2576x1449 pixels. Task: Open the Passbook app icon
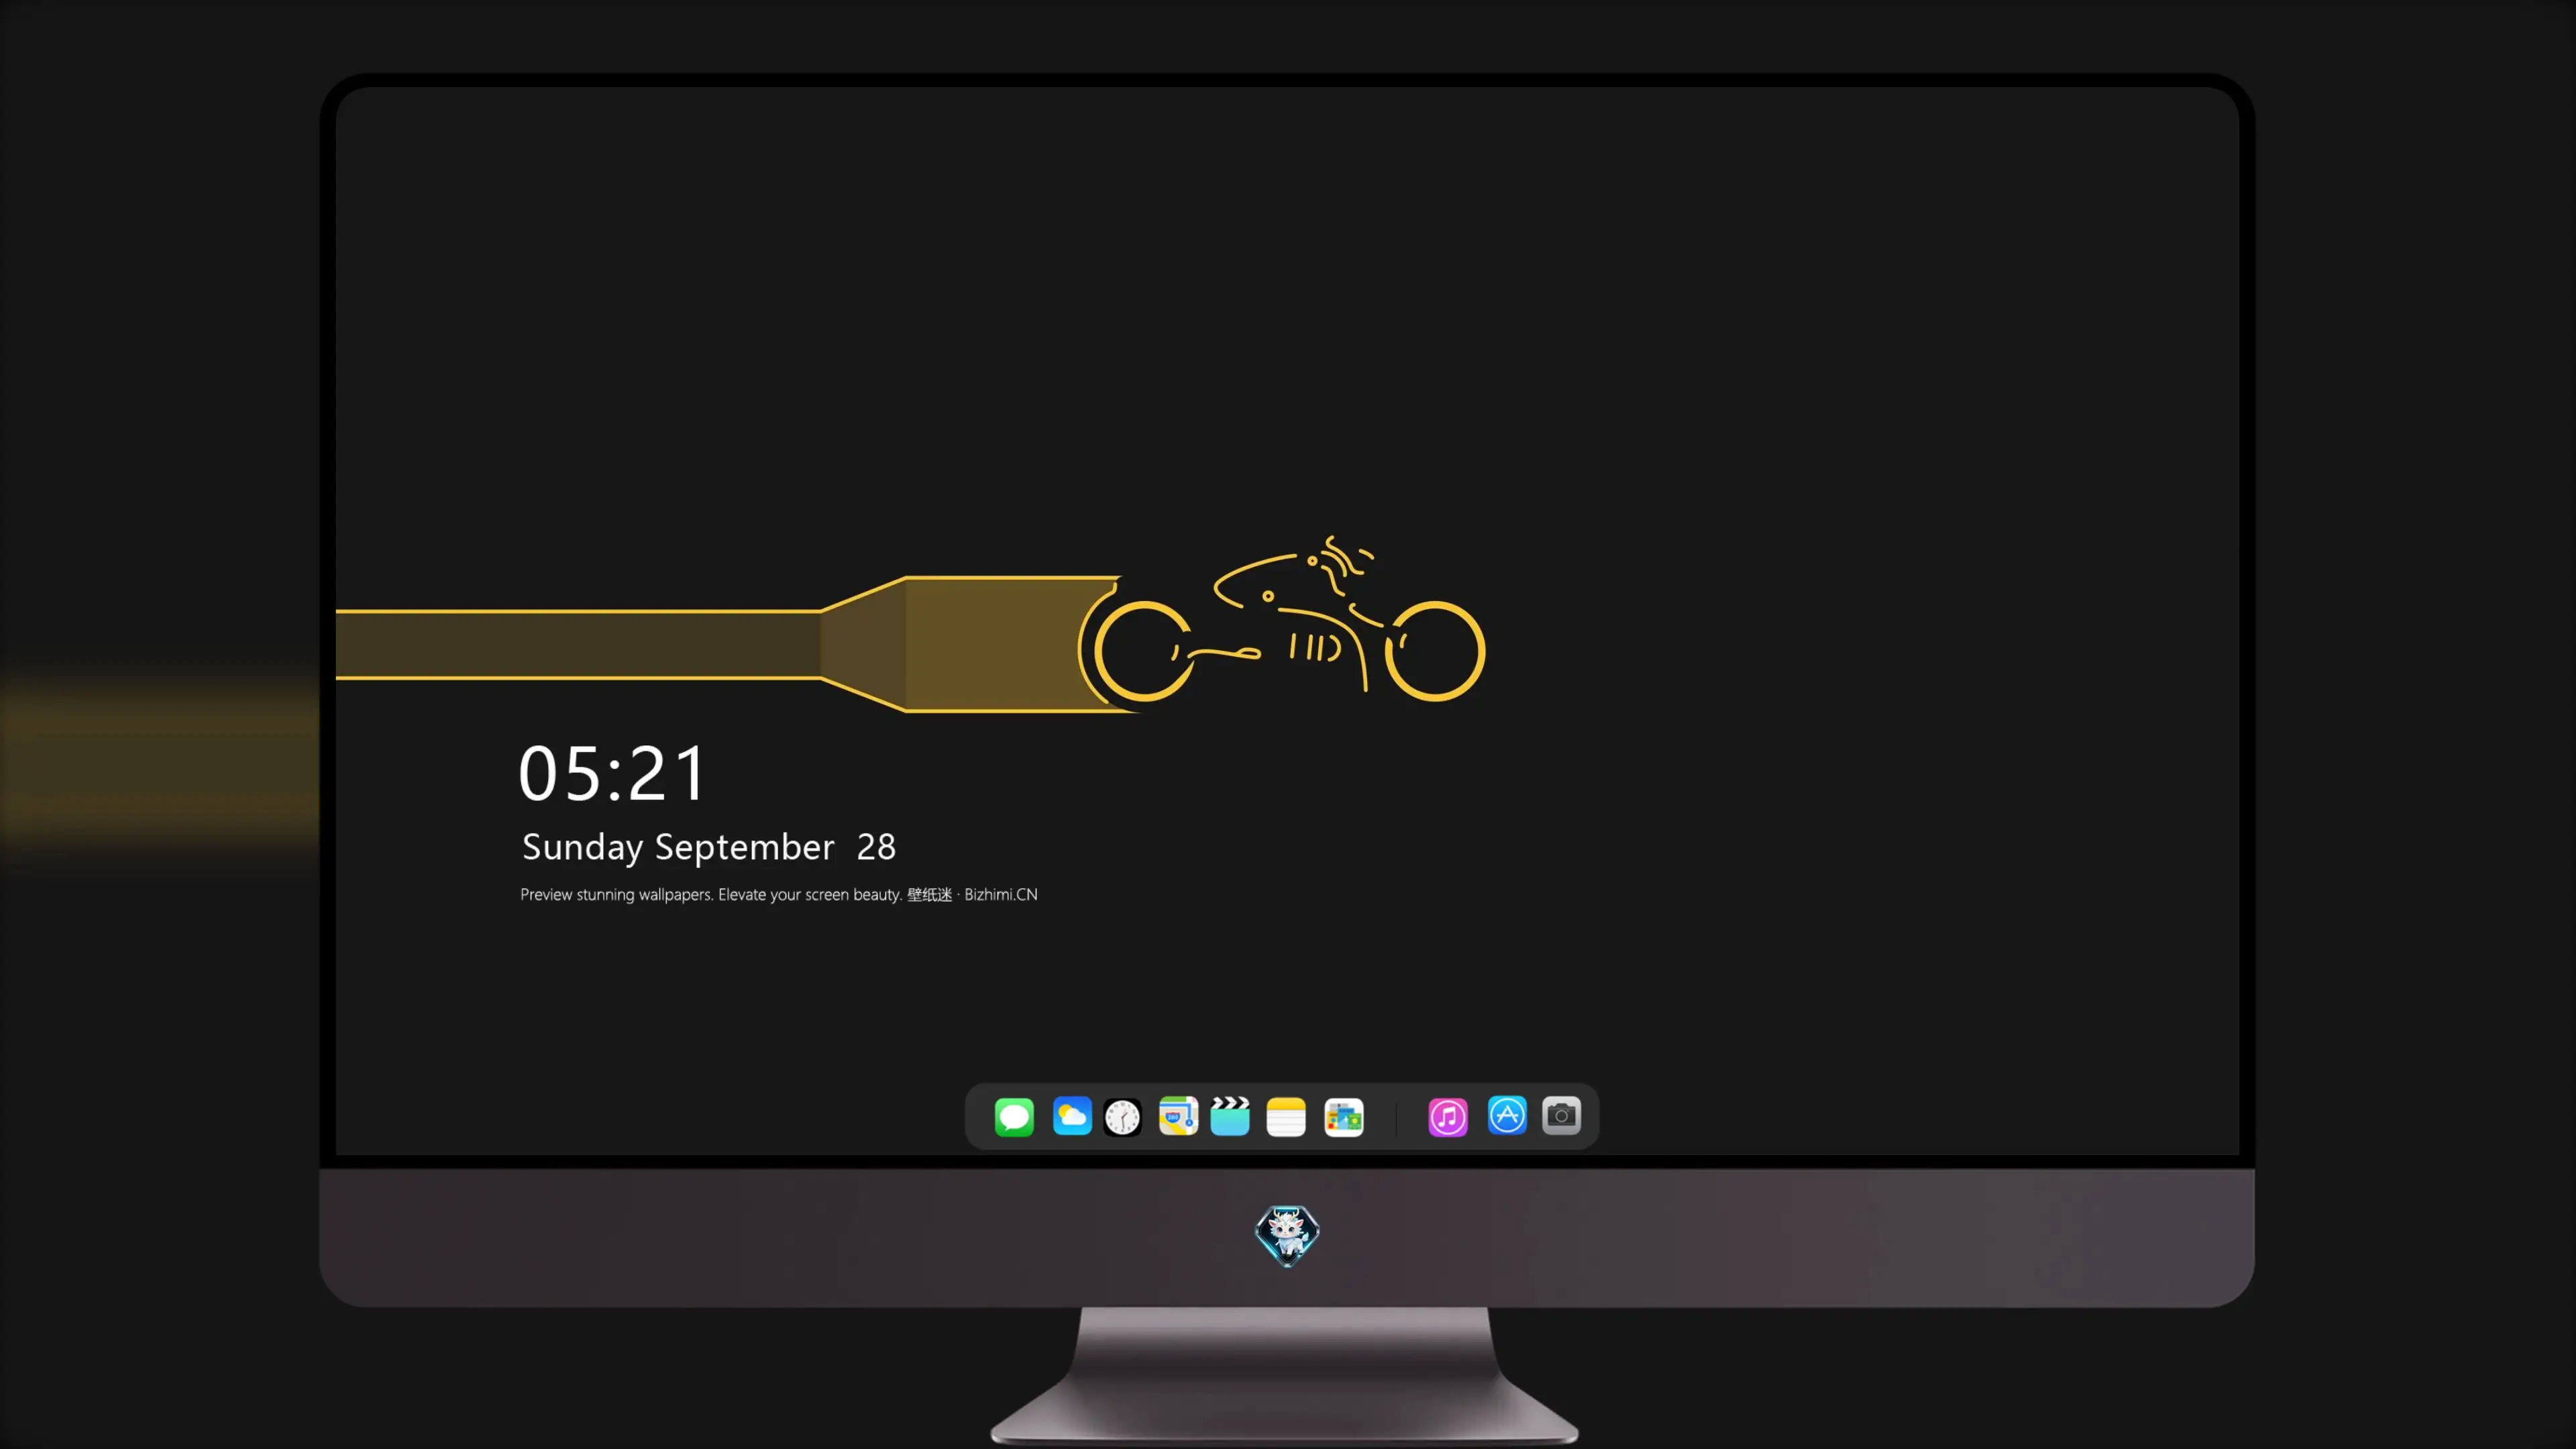coord(1344,1116)
